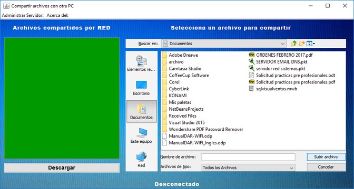This screenshot has height=189, width=354.
Task: Click the Up One Level folder icon
Action: point(294,44)
